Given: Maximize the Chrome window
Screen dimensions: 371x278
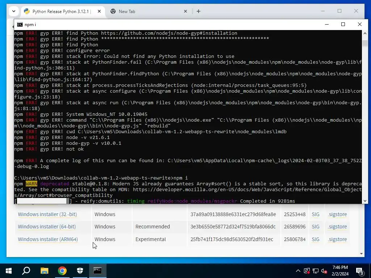Looking at the screenshot, I should 339,11.
